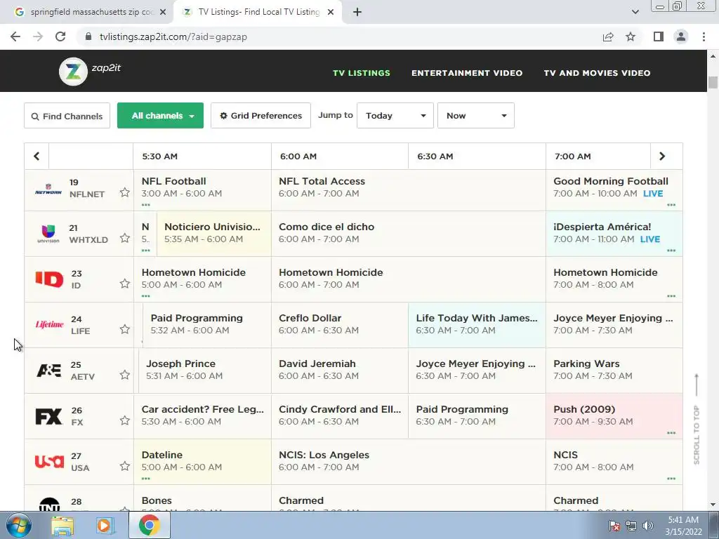The width and height of the screenshot is (719, 539).
Task: Share this page via share icon
Action: tap(608, 36)
